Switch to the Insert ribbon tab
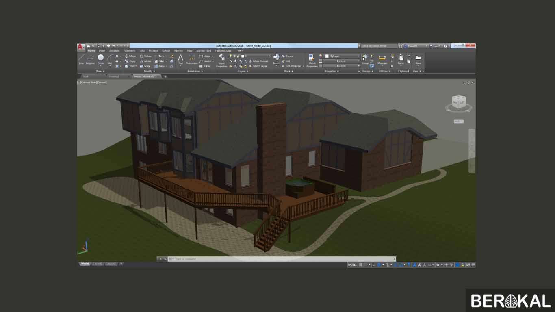This screenshot has height=312, width=555. tap(101, 50)
